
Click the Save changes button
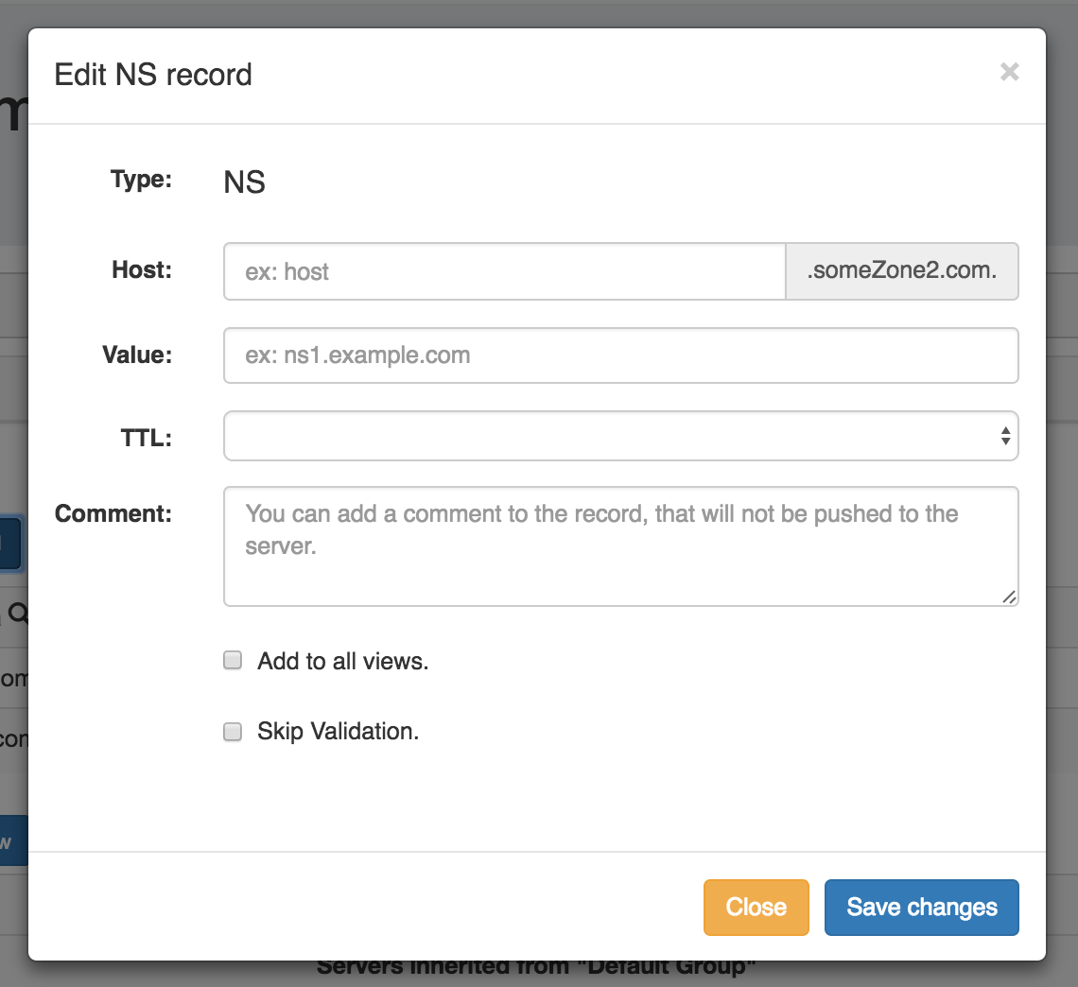click(921, 908)
